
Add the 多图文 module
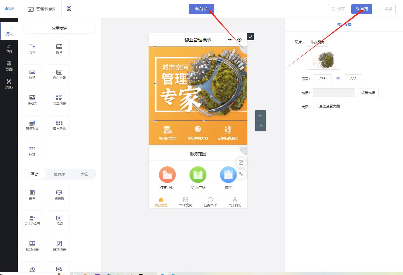32,100
